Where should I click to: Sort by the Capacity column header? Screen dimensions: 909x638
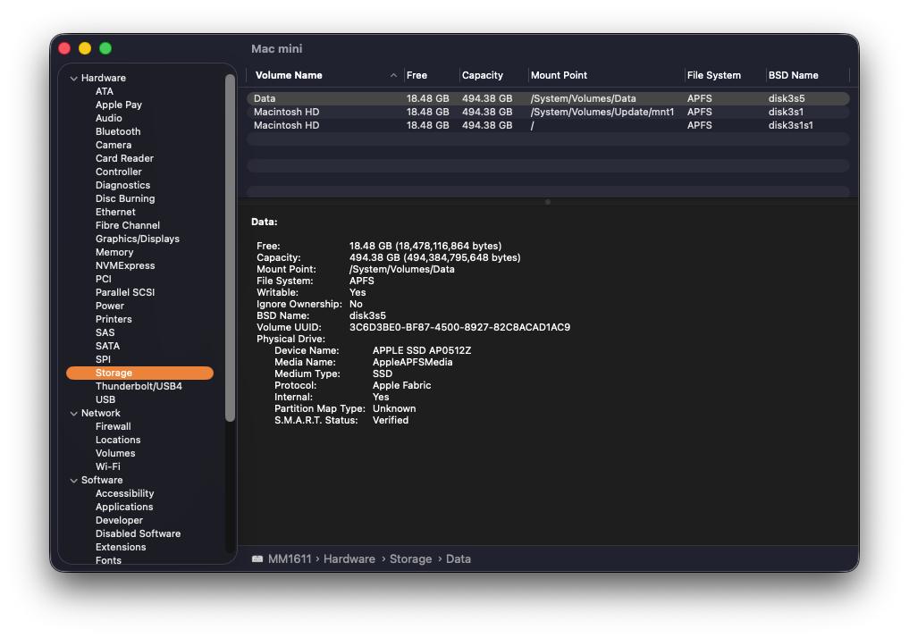point(483,76)
